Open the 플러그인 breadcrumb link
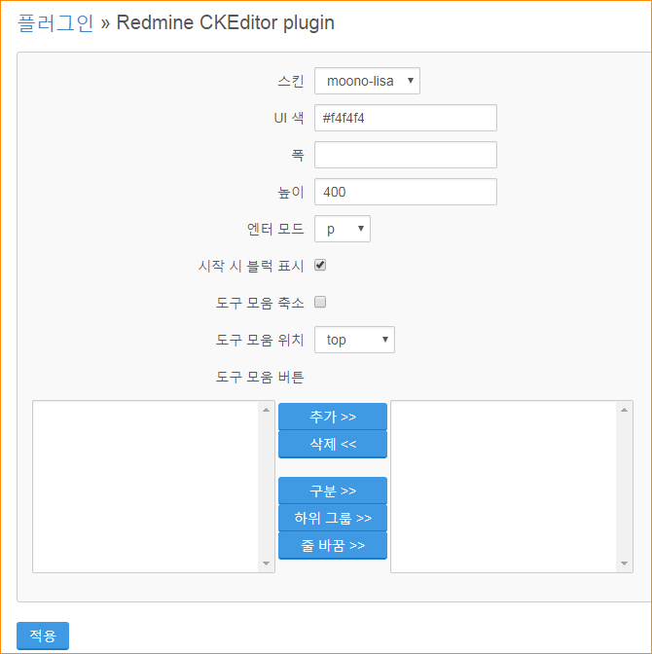652x654 pixels. point(55,23)
